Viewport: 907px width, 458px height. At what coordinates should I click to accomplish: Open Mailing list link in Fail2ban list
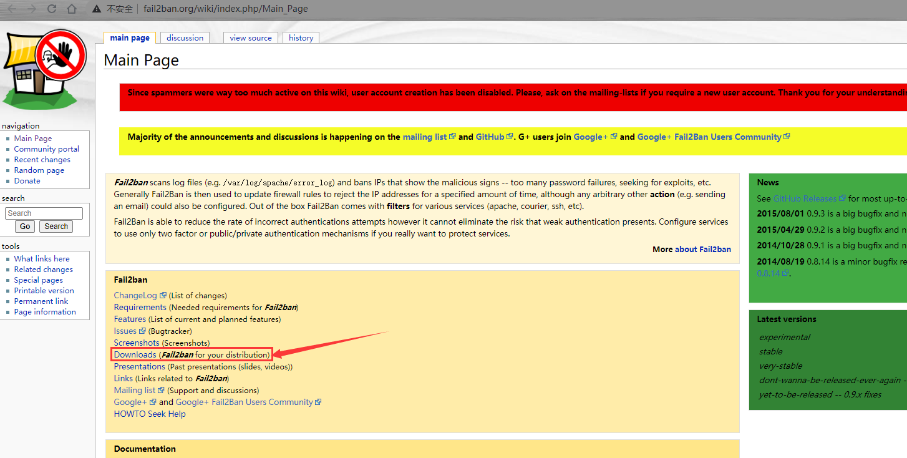click(x=135, y=390)
